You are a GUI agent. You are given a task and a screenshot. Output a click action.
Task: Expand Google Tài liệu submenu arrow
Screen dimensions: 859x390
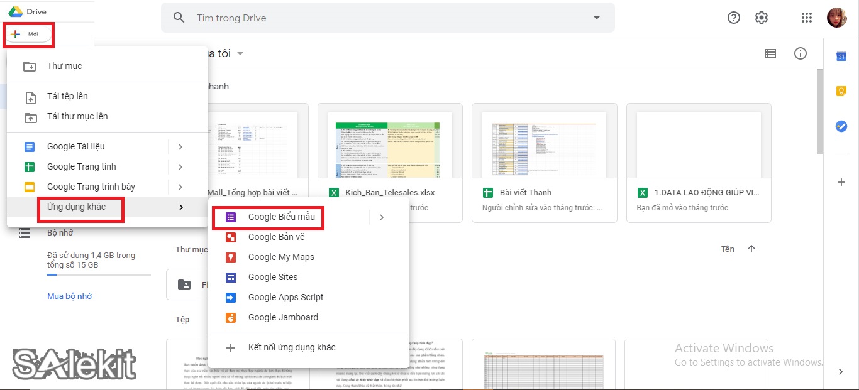[180, 147]
